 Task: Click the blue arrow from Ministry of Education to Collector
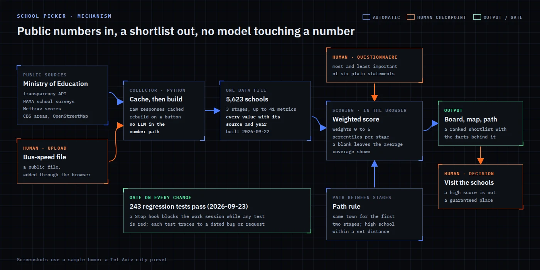(116, 98)
